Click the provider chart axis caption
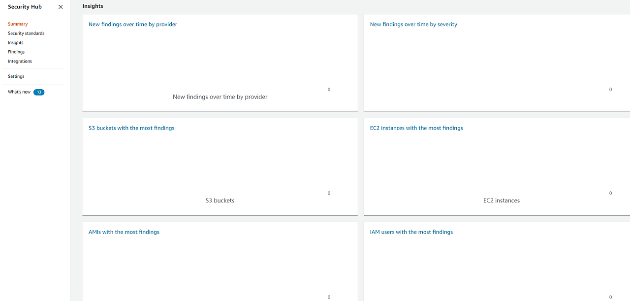 pyautogui.click(x=220, y=97)
